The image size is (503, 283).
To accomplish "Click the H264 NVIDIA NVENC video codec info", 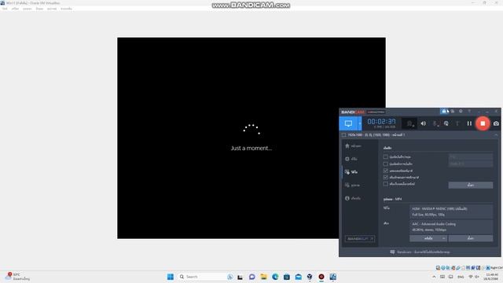I will click(451, 211).
